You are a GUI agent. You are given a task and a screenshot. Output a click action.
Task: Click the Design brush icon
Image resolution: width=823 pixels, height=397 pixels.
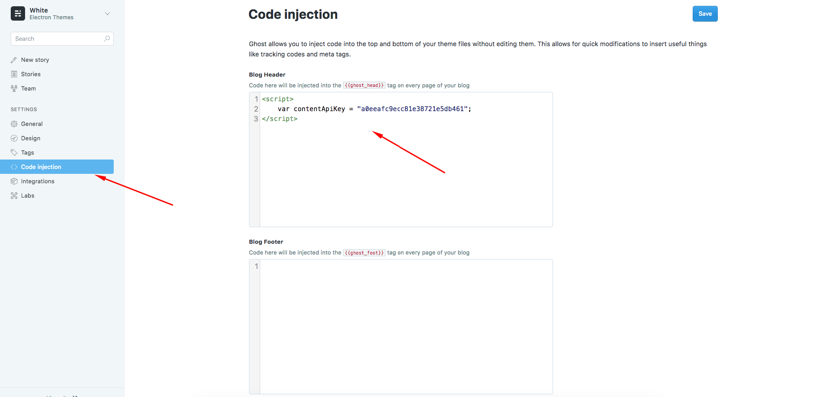pos(14,138)
